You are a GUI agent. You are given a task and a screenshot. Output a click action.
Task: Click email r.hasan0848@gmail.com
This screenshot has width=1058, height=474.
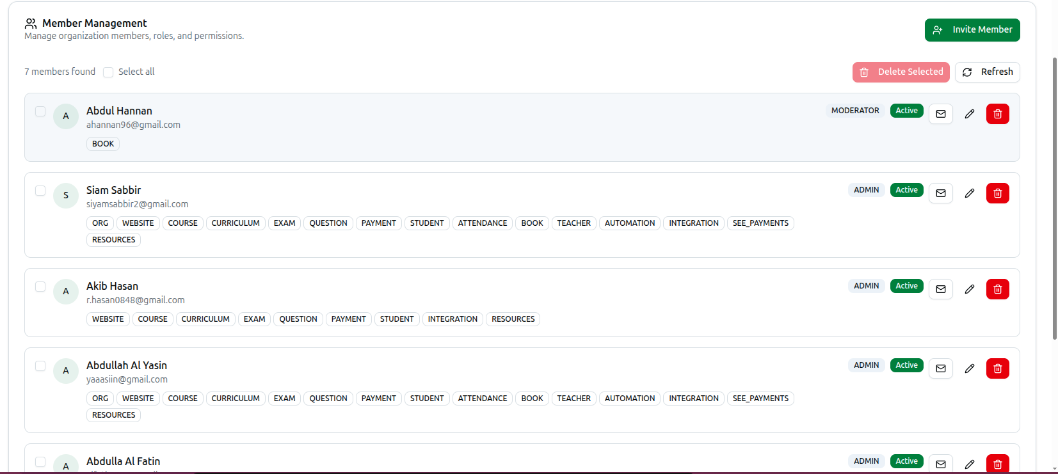[136, 300]
